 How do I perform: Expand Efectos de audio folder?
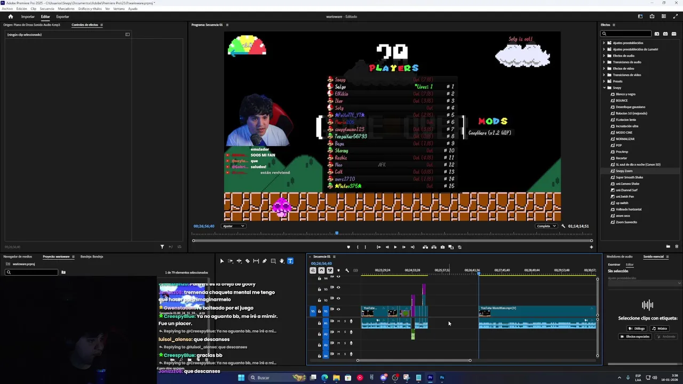pos(604,55)
